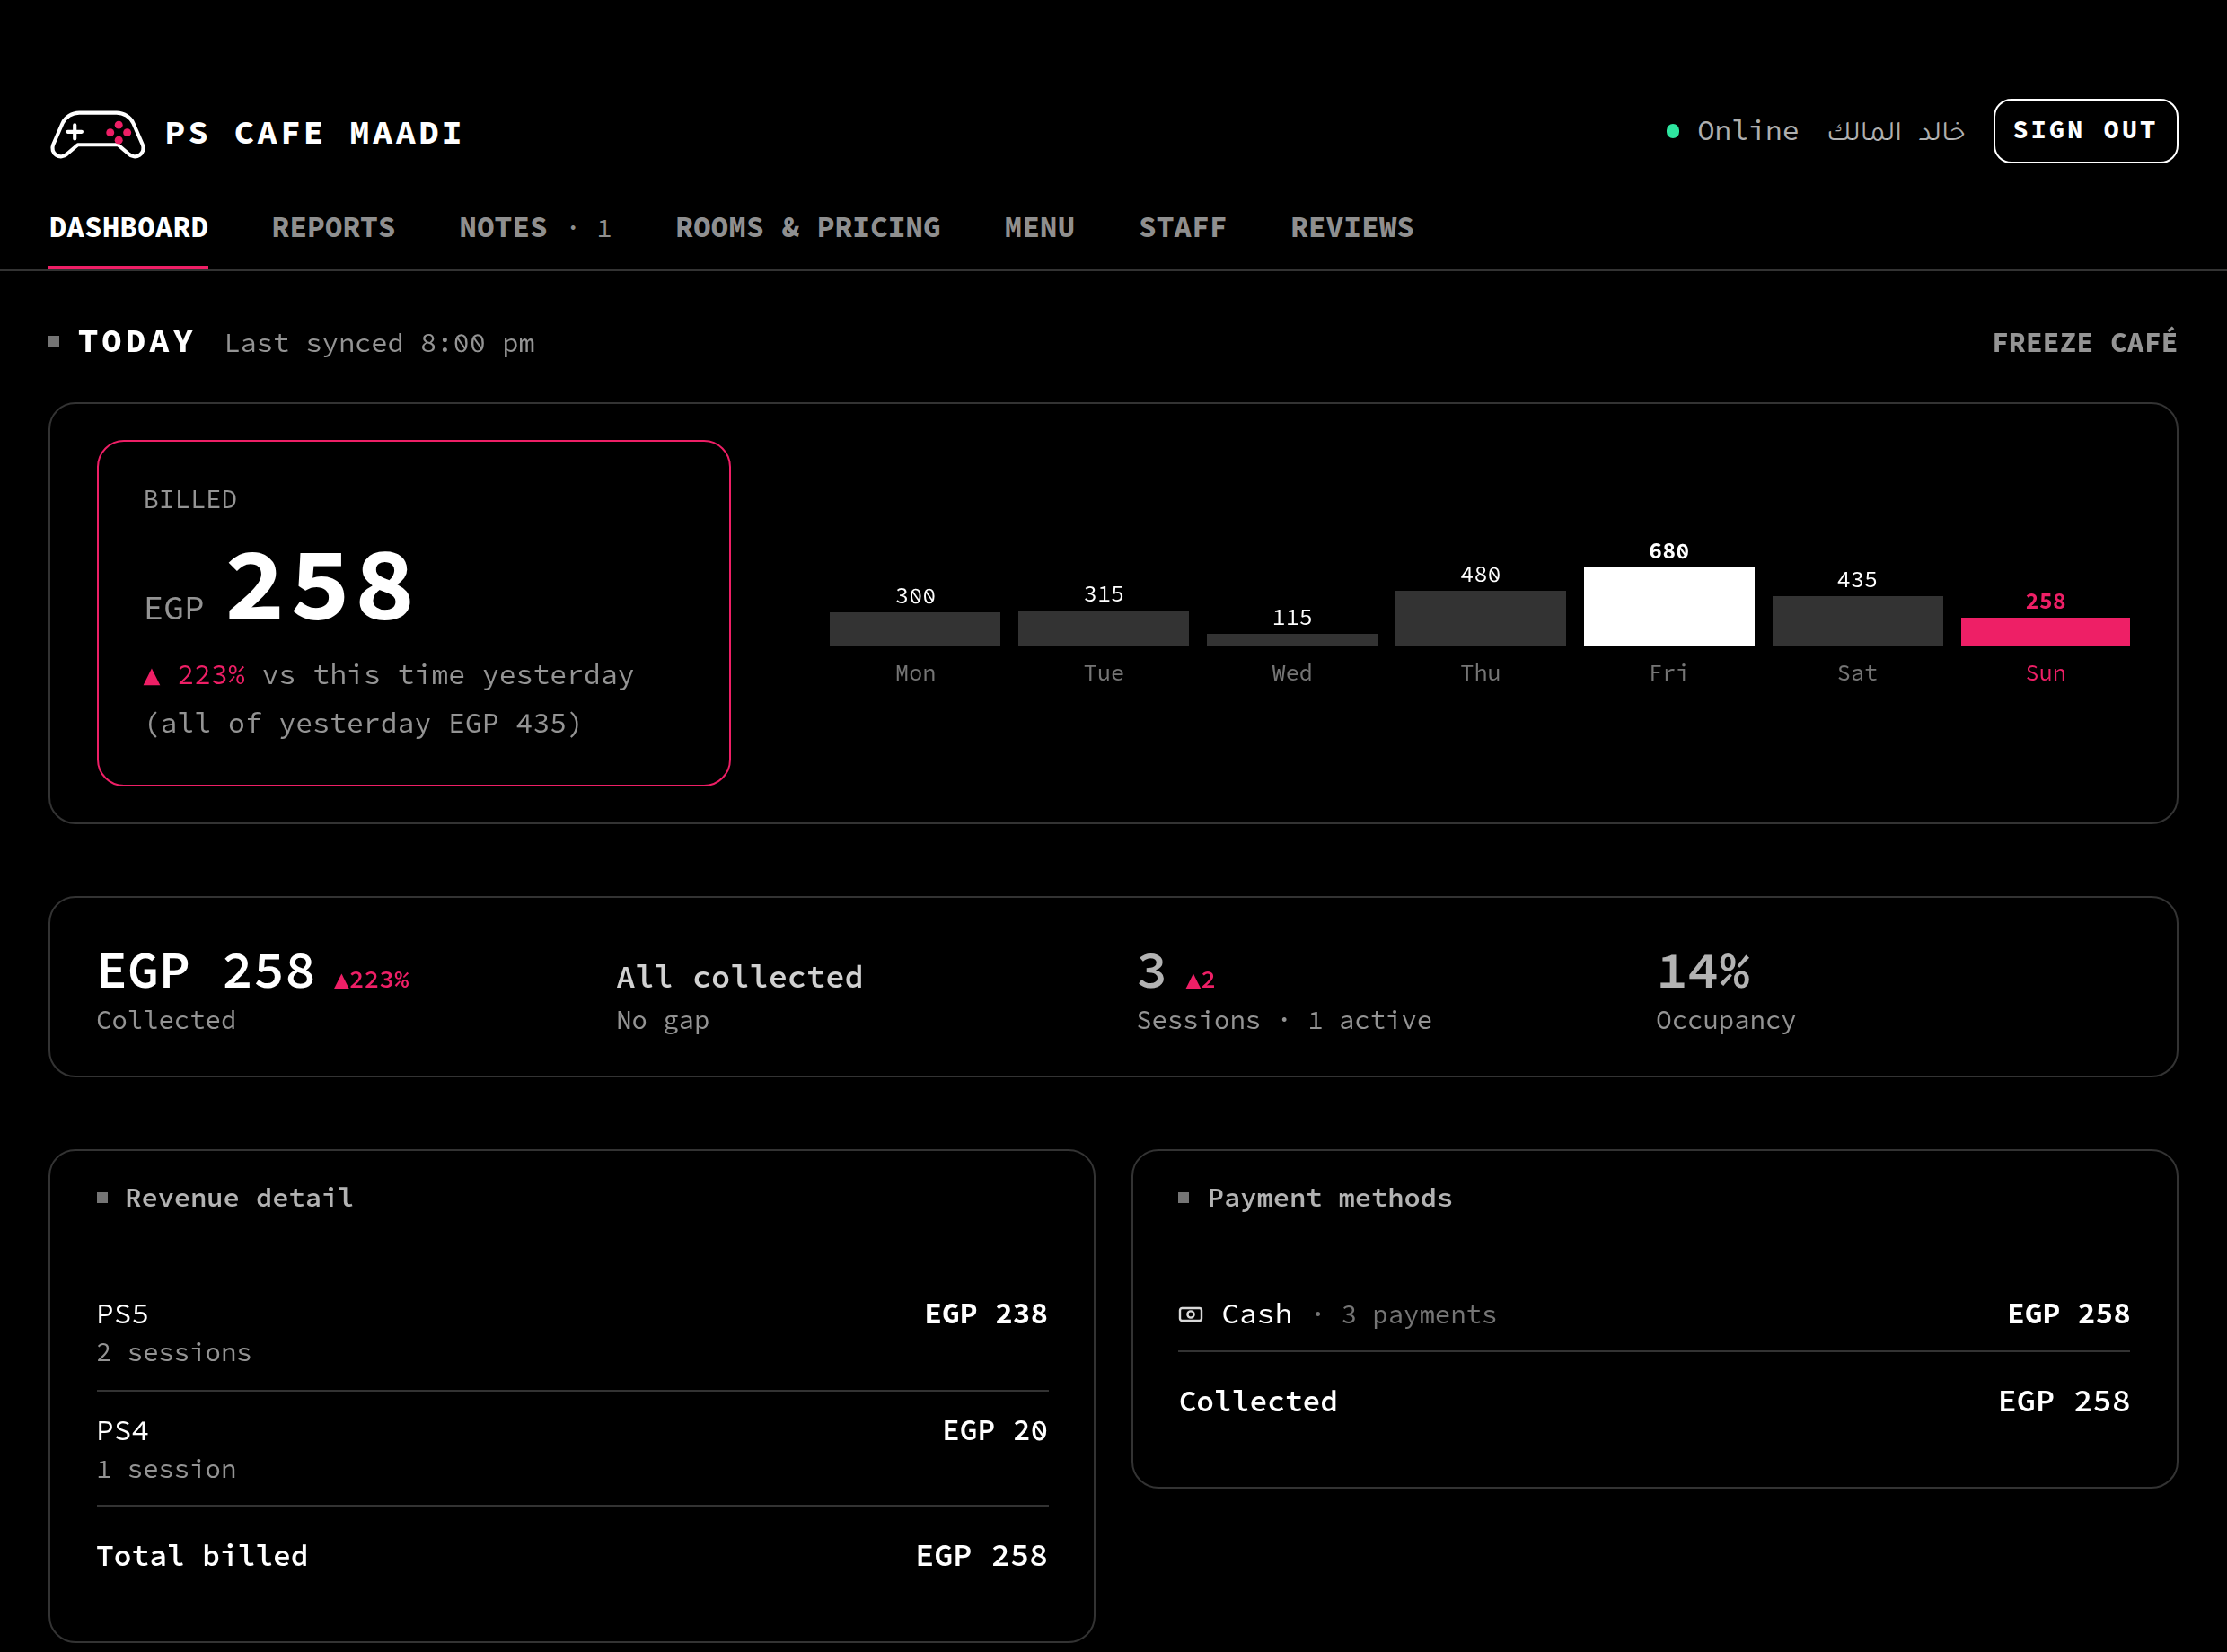Screen dimensions: 2227x1652
Task: Click the 'TODAY' section heading
Action: [x=136, y=342]
